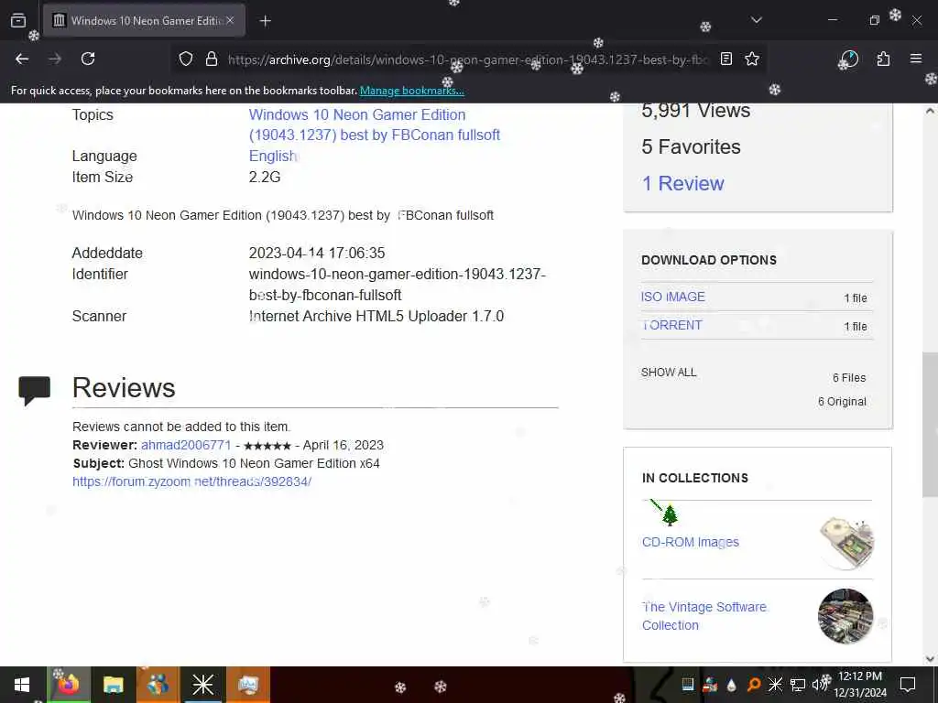Open the Topics link for Neon Gamer Edition
Viewport: 938px width, 703px height.
(x=375, y=124)
